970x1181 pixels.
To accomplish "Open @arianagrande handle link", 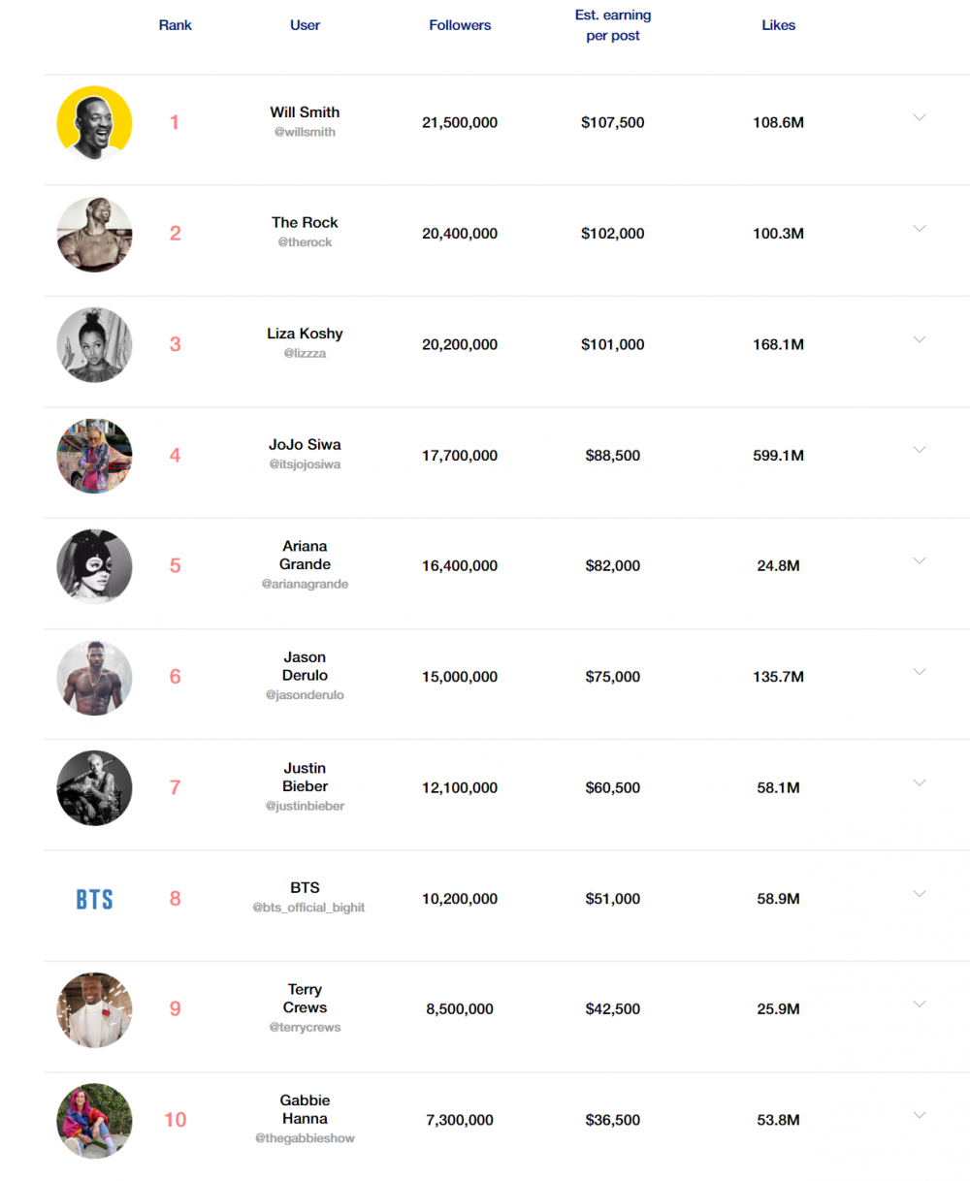I will click(x=305, y=585).
